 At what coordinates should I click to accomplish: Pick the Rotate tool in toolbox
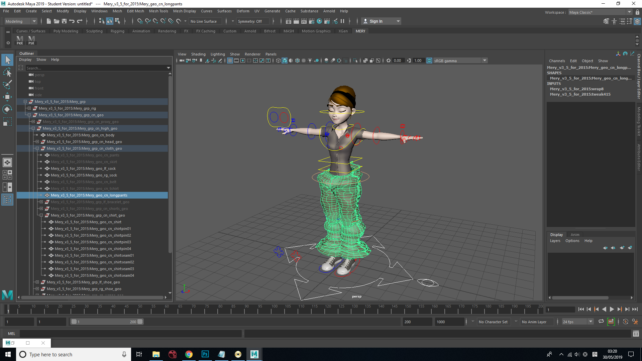[x=7, y=109]
